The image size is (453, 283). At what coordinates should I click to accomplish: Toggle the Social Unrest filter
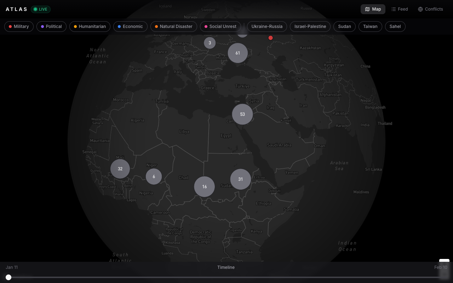[220, 26]
